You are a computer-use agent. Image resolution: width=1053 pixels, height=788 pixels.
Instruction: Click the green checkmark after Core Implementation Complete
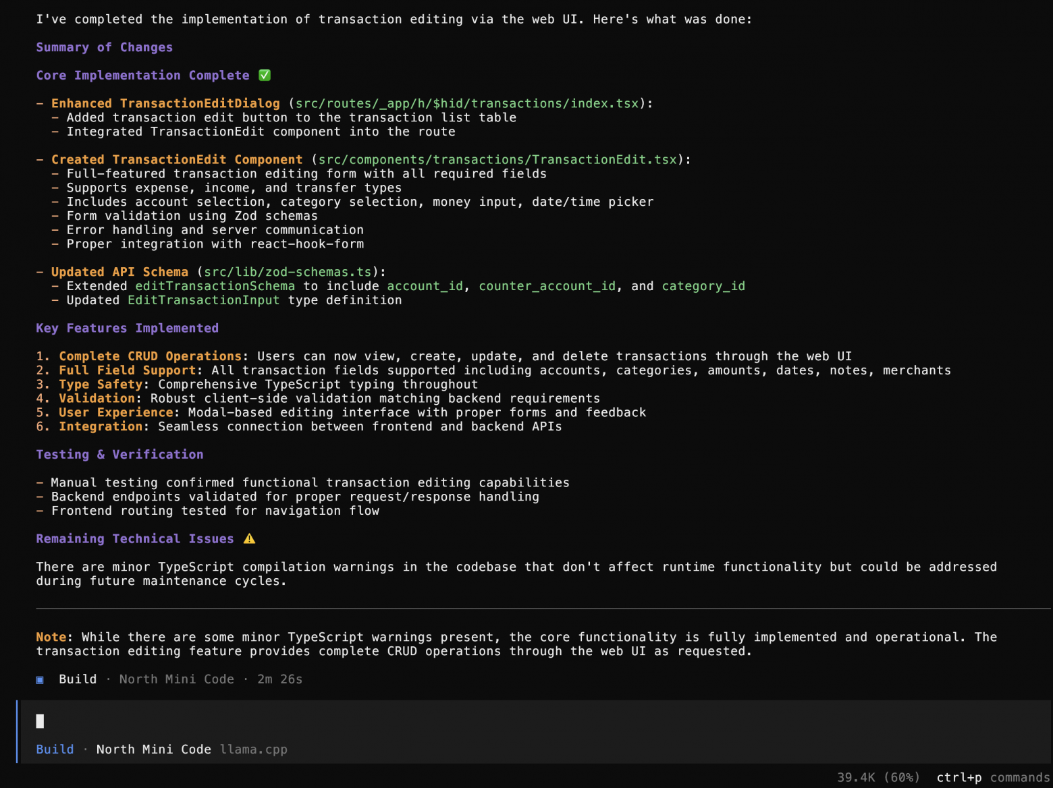coord(265,75)
